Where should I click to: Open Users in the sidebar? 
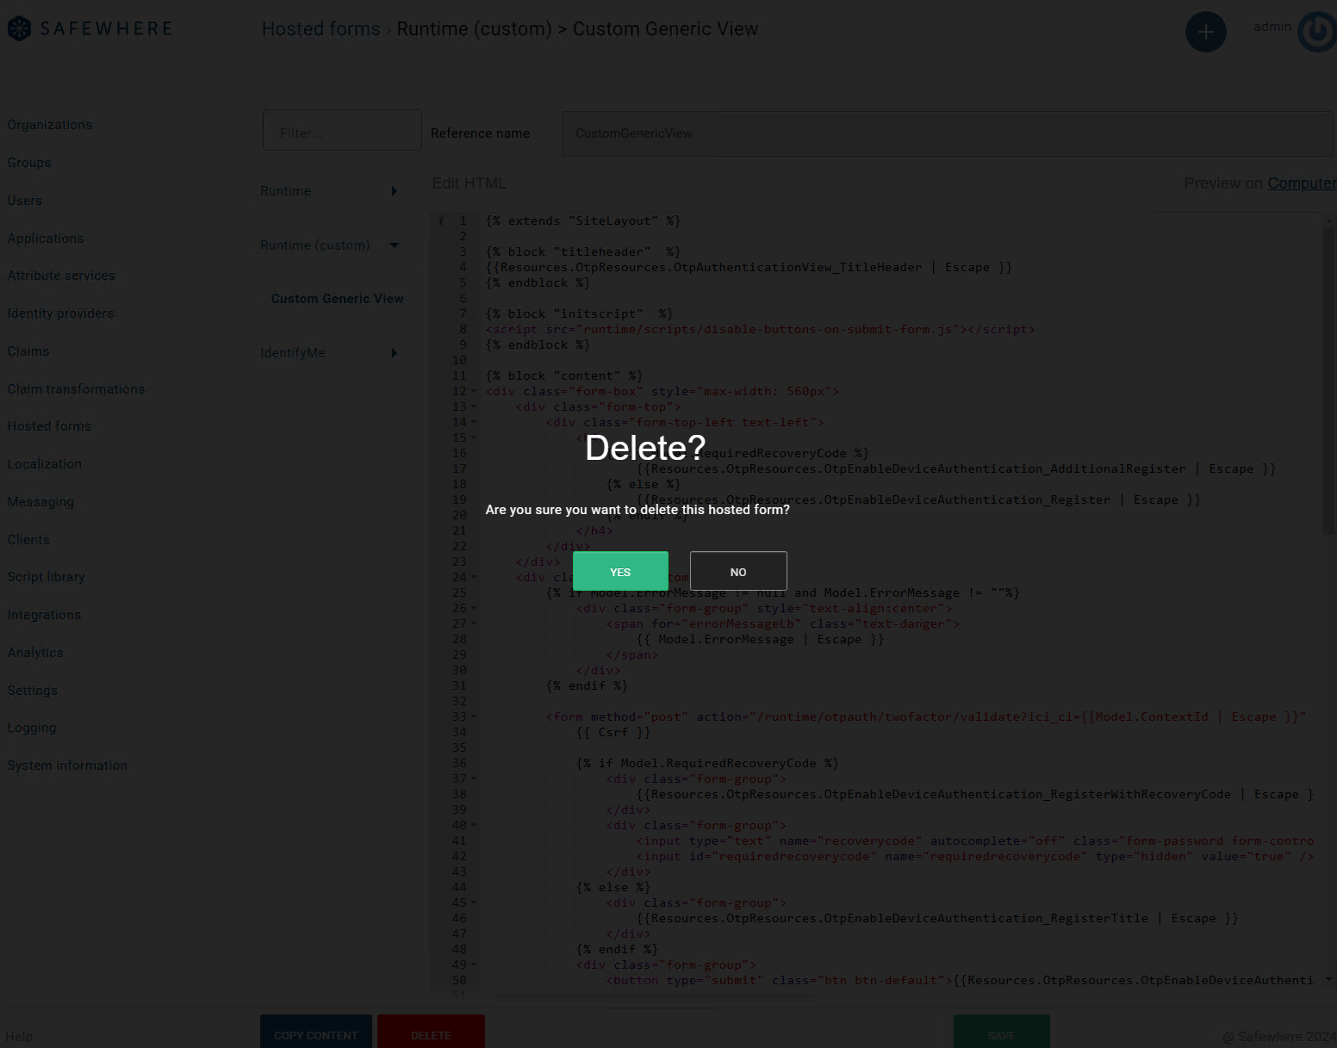coord(25,201)
